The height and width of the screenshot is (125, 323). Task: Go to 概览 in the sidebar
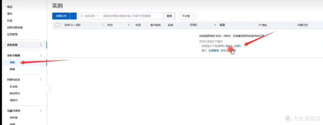click(10, 7)
